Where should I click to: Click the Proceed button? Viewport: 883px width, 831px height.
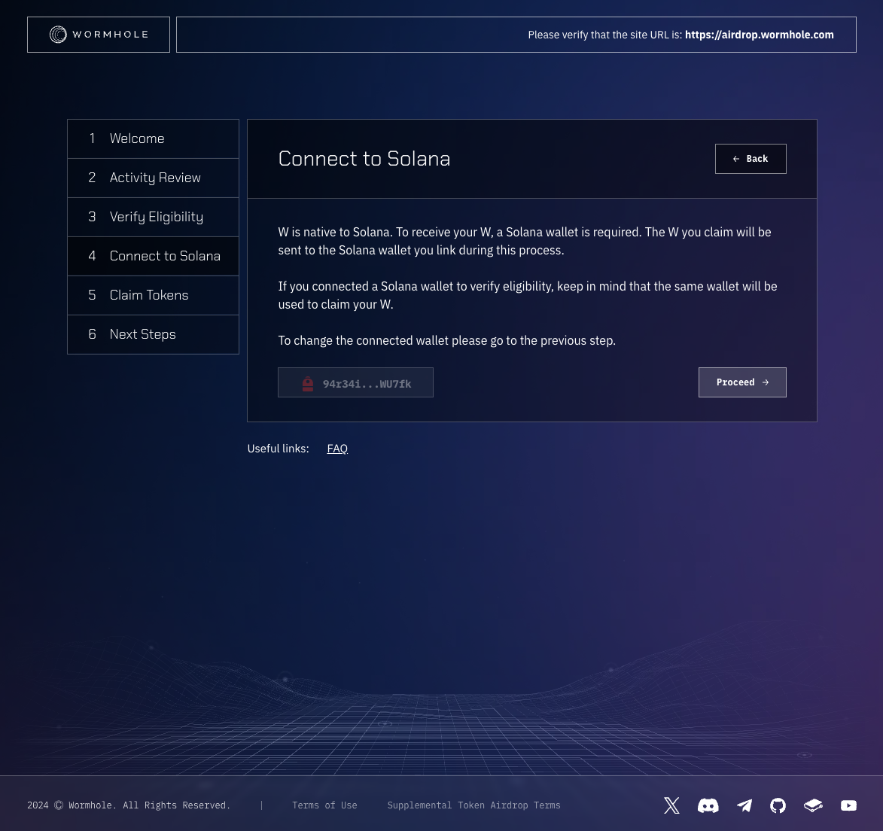tap(742, 382)
